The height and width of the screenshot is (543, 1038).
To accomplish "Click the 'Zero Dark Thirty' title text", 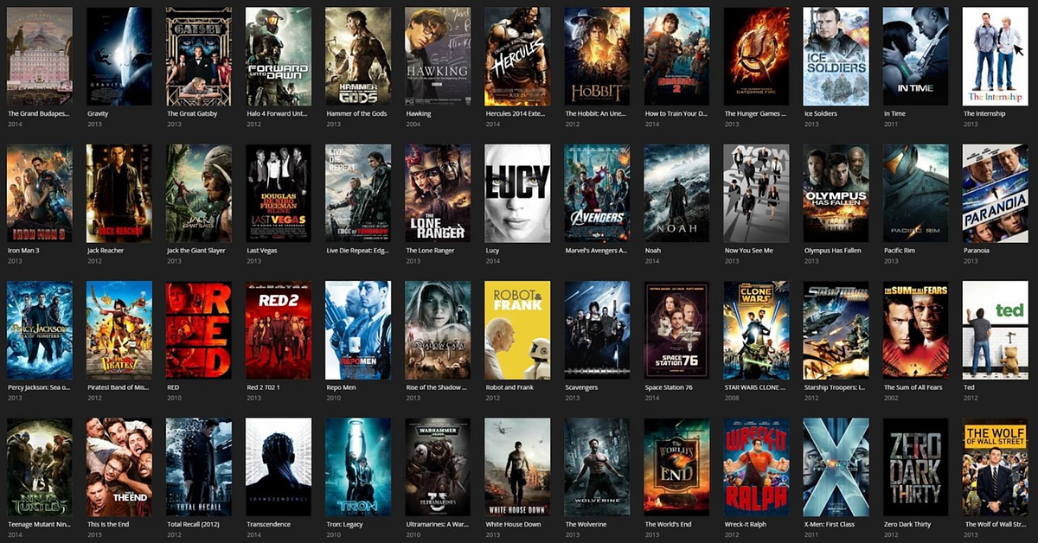I will tap(907, 525).
